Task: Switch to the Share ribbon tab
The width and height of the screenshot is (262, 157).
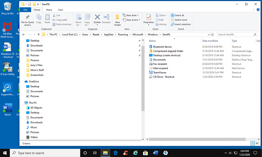Action: click(49, 10)
